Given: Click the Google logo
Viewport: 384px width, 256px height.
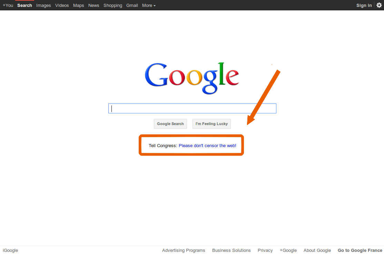Looking at the screenshot, I should [192, 78].
